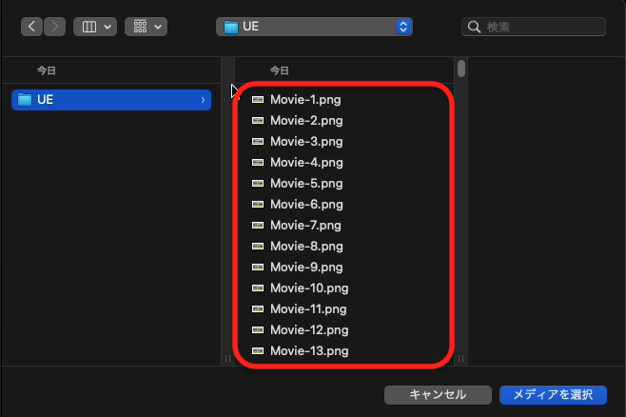Click the image icon beside Movie-5.png

258,184
